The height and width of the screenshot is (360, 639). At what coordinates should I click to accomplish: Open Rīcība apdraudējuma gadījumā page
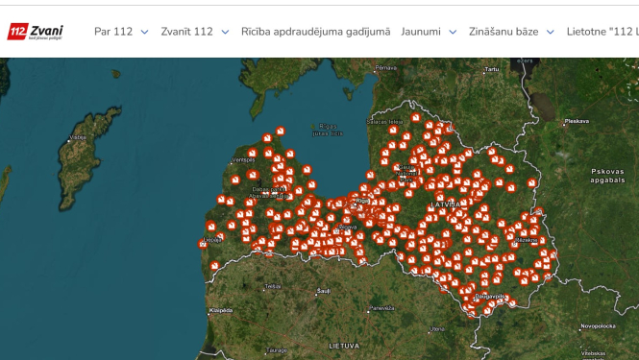(x=315, y=32)
